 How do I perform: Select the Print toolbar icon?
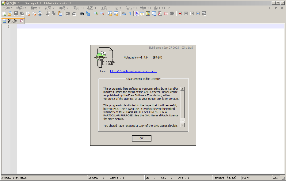pyautogui.click(x=40, y=13)
